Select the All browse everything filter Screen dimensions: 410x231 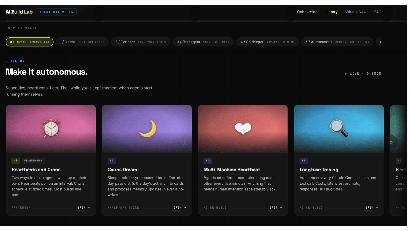(29, 42)
